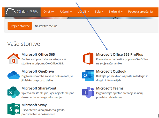
Task: Click text 'Spletna mesta skupin, kjer najdete skupne'
Action: 48,93
